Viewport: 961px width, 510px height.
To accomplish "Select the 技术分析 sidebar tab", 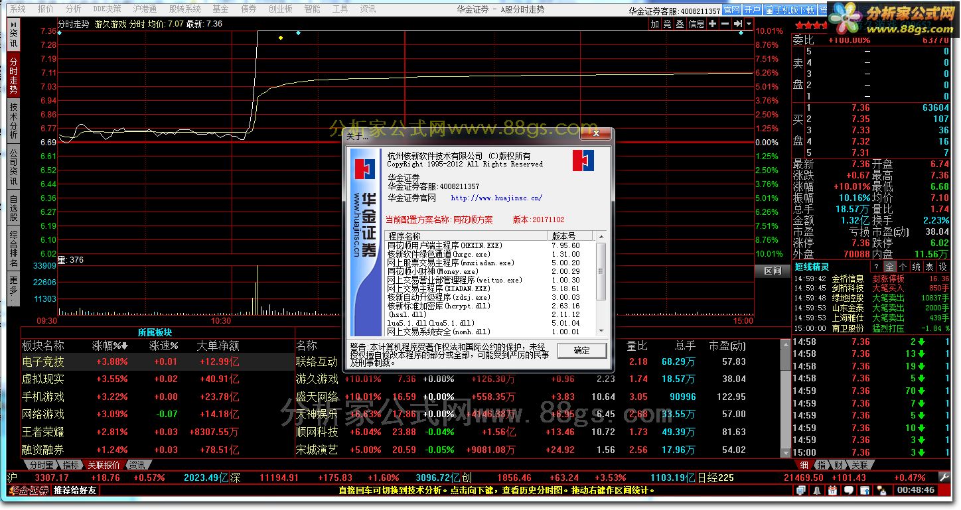I will (14, 121).
